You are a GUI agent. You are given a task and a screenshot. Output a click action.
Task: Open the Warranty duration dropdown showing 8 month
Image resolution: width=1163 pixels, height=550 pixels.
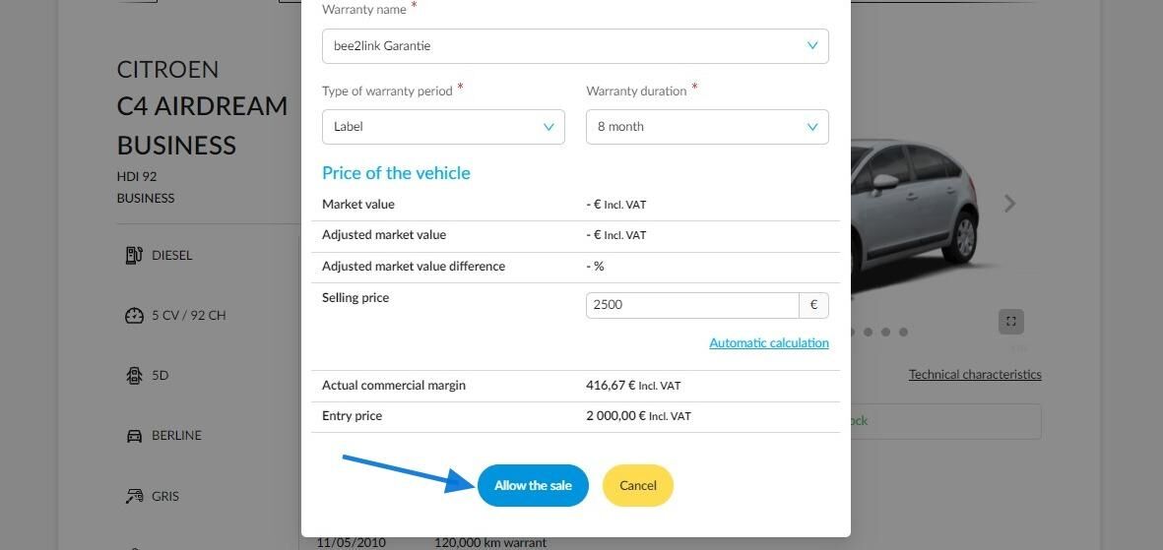click(708, 127)
